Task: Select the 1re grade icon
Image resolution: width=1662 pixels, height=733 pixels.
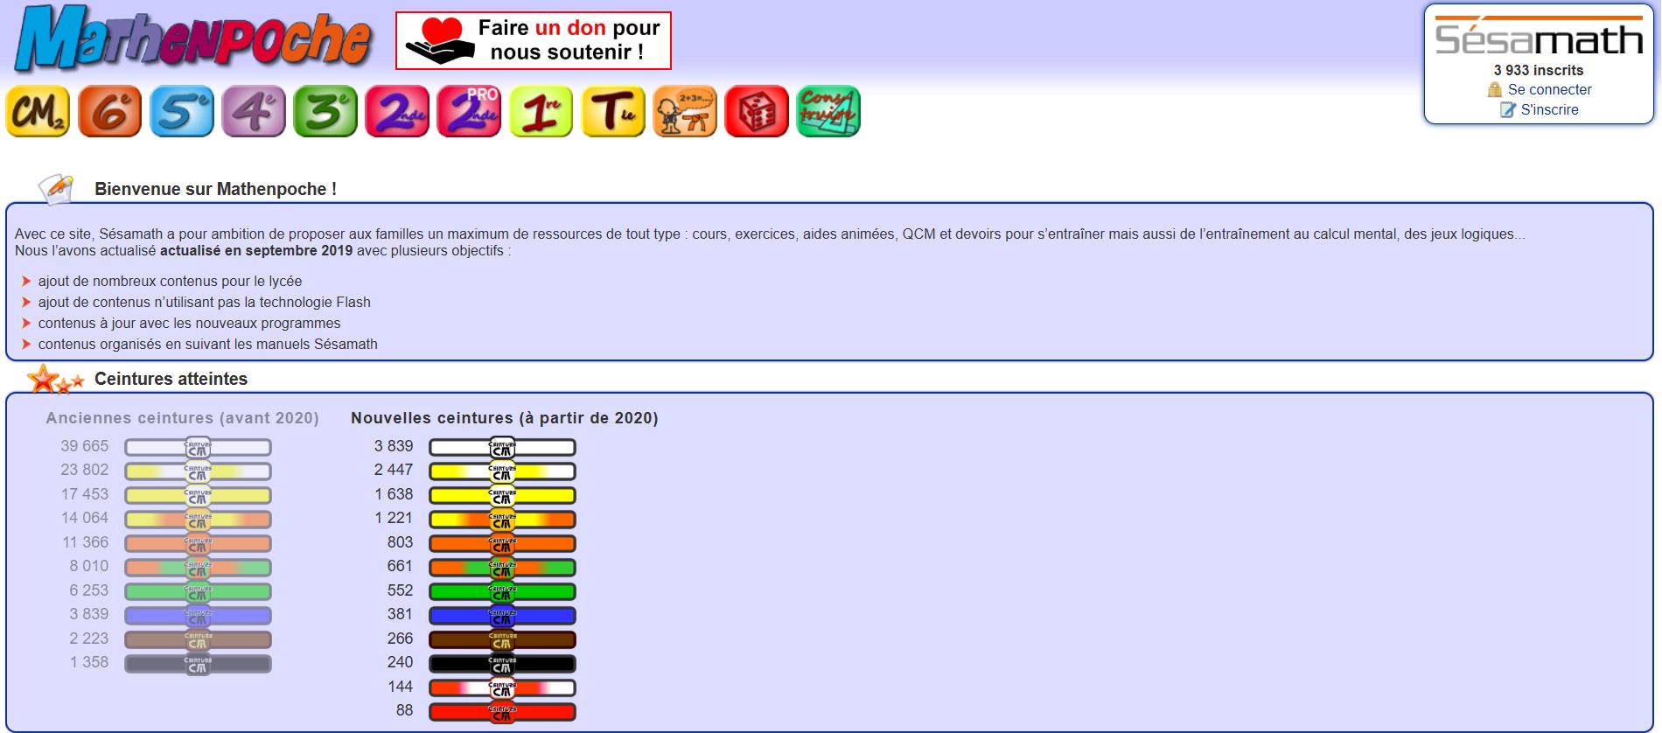Action: (x=541, y=112)
